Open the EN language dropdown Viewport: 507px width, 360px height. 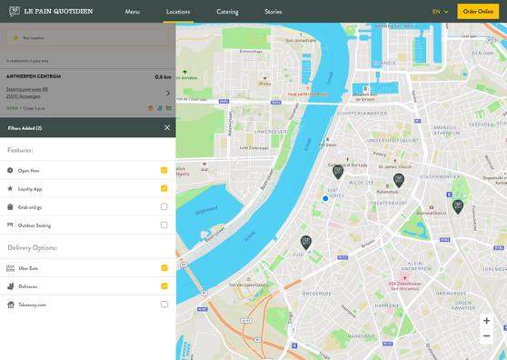tap(441, 12)
